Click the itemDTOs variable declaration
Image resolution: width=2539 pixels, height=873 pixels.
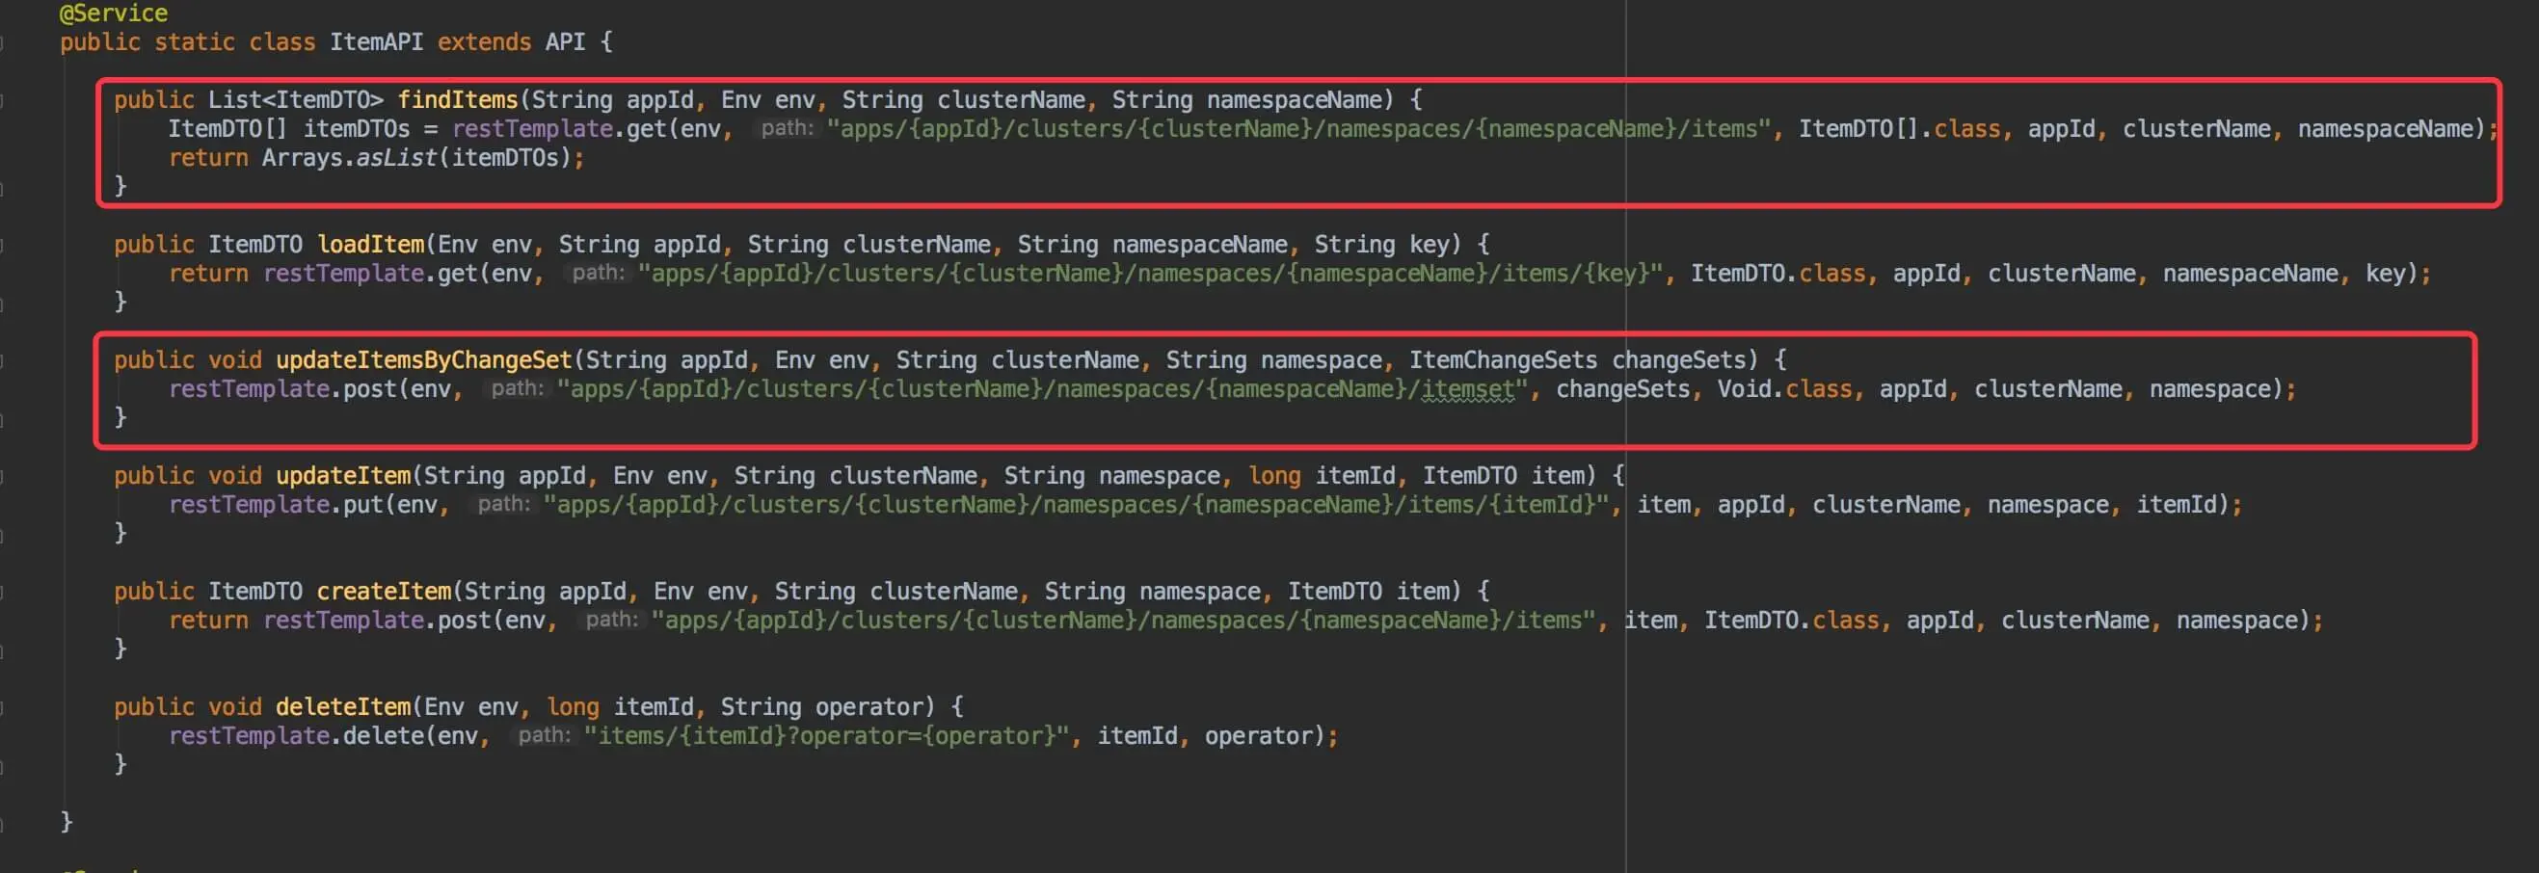[x=356, y=129]
